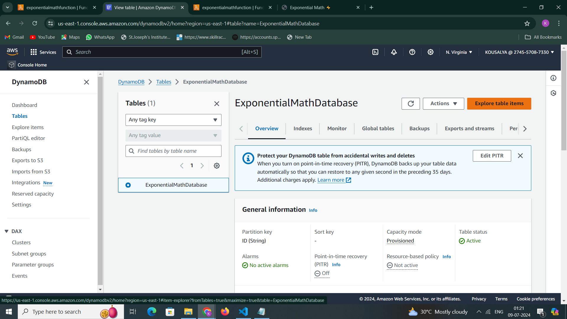Click Find tables by name field

[177, 151]
